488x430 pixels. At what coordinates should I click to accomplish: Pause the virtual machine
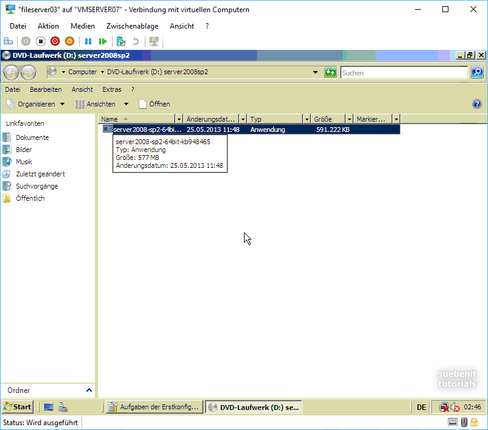(88, 41)
